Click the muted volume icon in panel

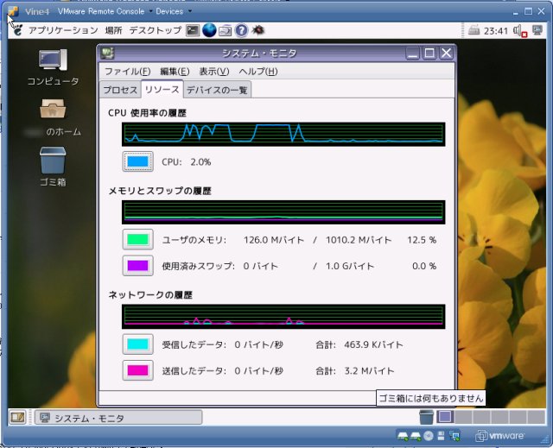point(519,31)
